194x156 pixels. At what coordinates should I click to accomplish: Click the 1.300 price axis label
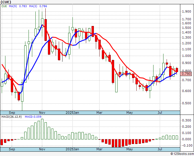tap(187, 37)
